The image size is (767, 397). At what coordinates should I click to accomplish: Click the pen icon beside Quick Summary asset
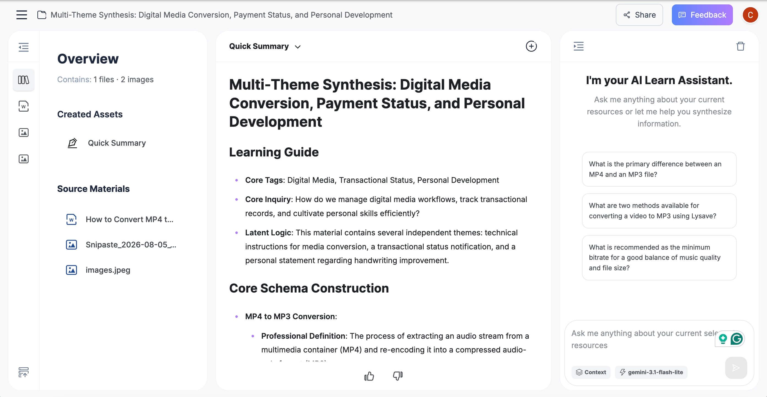pos(72,143)
